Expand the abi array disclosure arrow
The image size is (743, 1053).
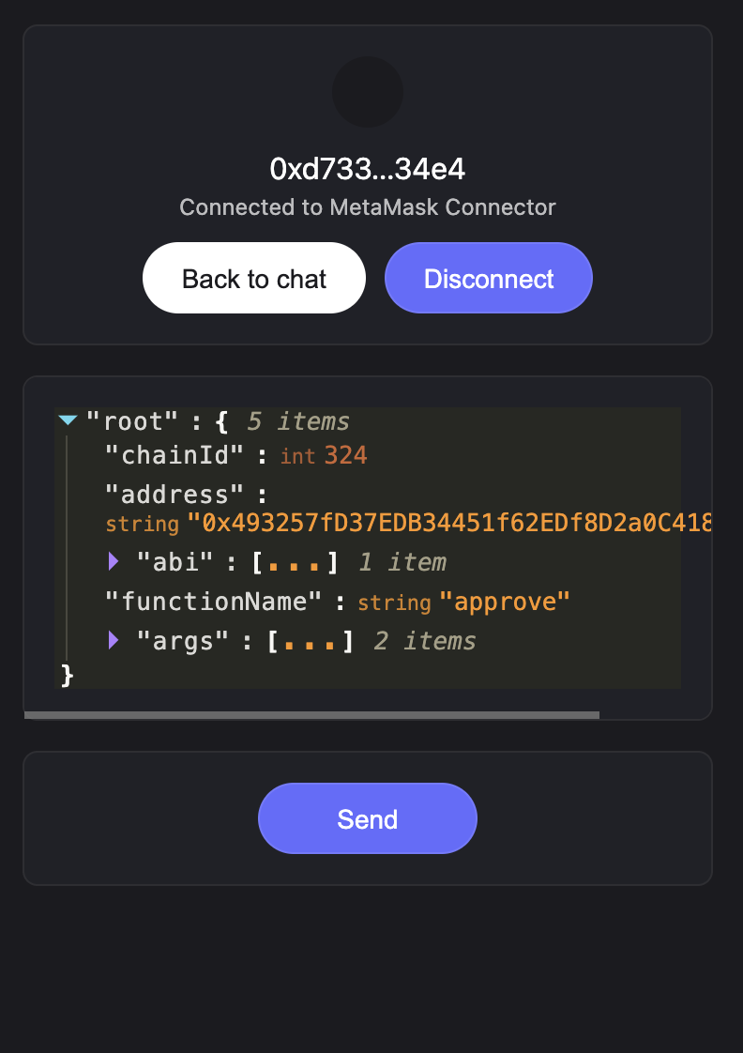coord(113,561)
